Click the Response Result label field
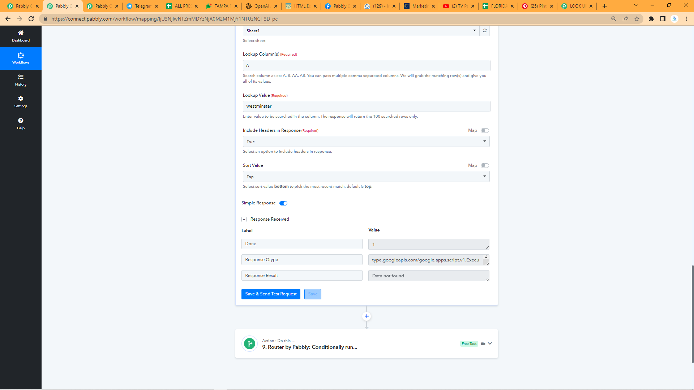Viewport: 694px width, 390px height. tap(302, 276)
